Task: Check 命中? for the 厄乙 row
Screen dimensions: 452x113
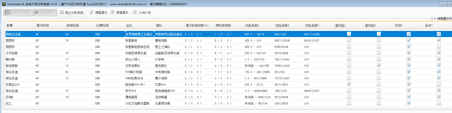Action: (439, 103)
